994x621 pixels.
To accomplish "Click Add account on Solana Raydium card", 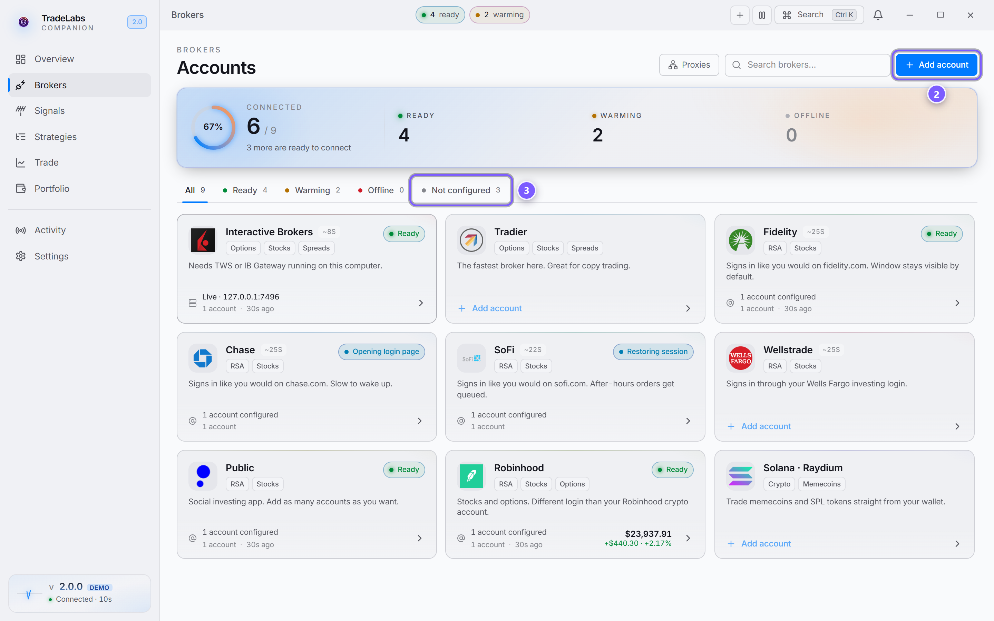I will (759, 544).
